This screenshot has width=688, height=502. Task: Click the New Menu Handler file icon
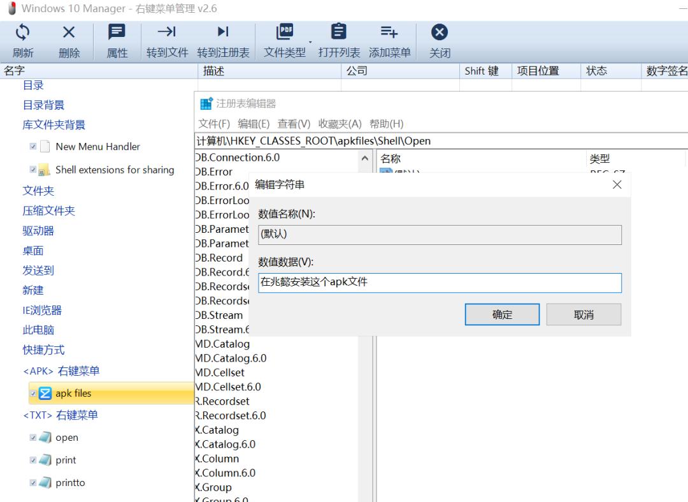click(x=45, y=146)
